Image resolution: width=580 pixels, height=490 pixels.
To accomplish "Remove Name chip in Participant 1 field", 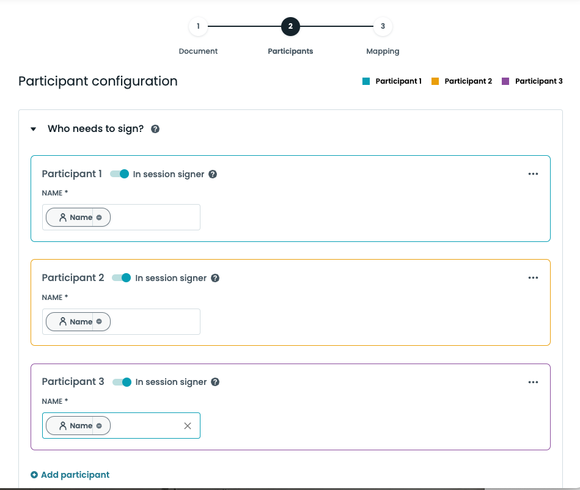I will tap(100, 218).
